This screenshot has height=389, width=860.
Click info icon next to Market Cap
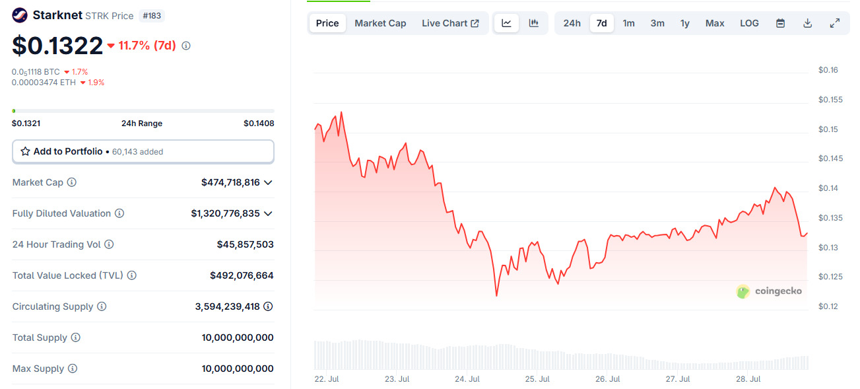click(72, 182)
